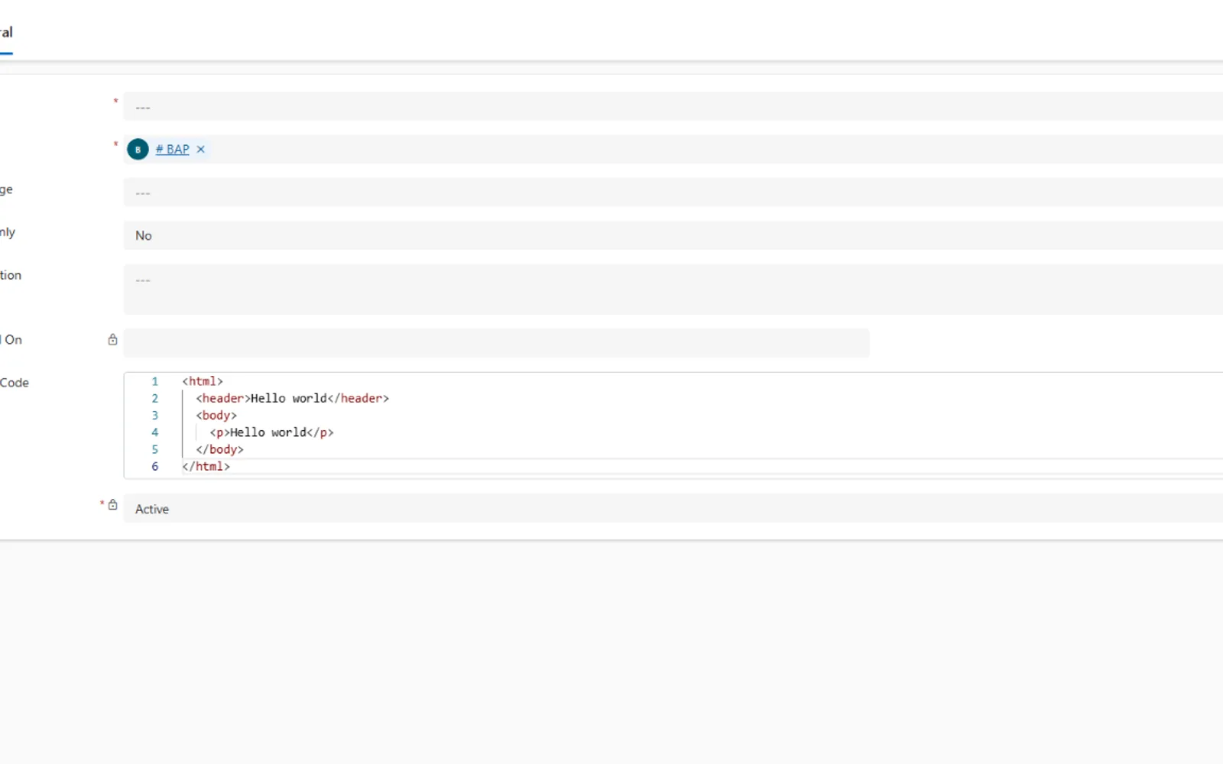This screenshot has width=1223, height=764.
Task: Click the BAP avatar icon
Action: coord(138,150)
